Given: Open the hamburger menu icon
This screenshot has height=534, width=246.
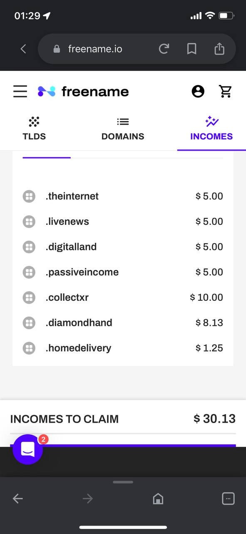Looking at the screenshot, I should tap(20, 91).
